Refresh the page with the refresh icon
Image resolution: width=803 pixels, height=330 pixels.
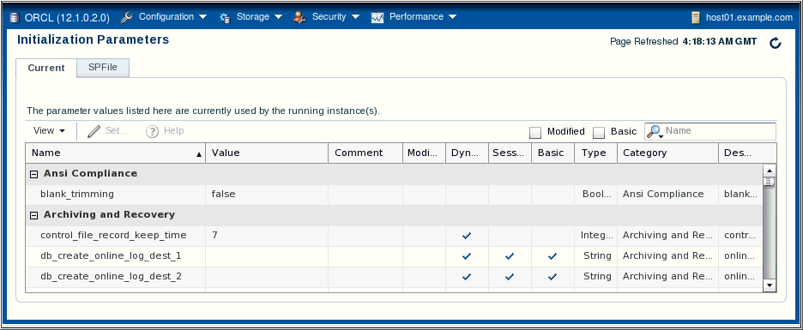776,43
